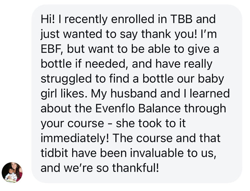
Task: Click the word "tidbit" in the message
Action: pos(54,153)
